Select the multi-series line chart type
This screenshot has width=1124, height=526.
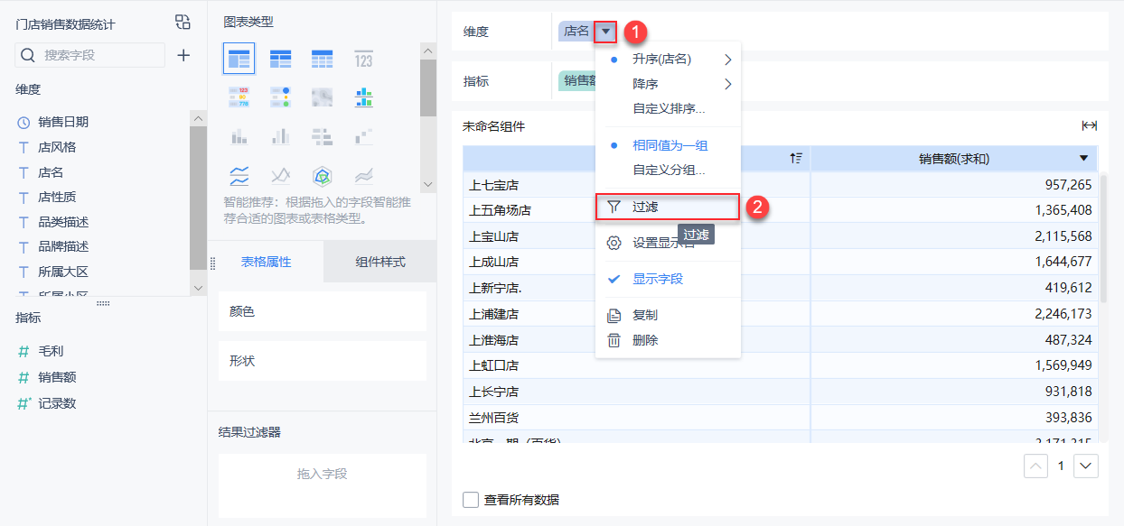point(239,175)
